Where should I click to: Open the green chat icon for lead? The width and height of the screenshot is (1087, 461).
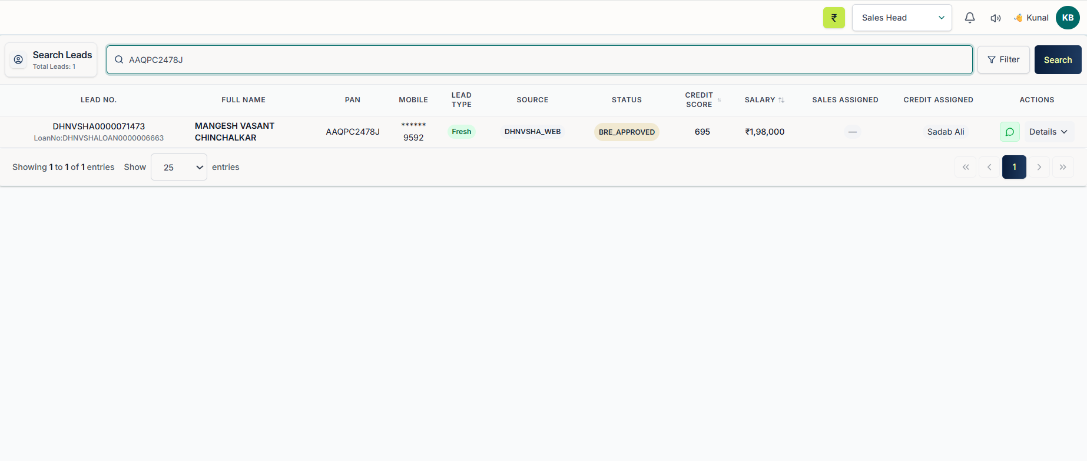pos(1009,132)
